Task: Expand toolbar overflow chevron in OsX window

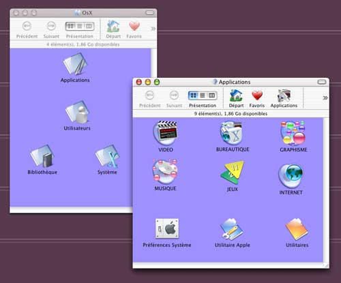Action: click(x=153, y=29)
